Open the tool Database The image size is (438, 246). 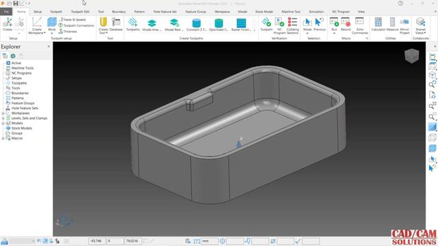[x=116, y=24]
